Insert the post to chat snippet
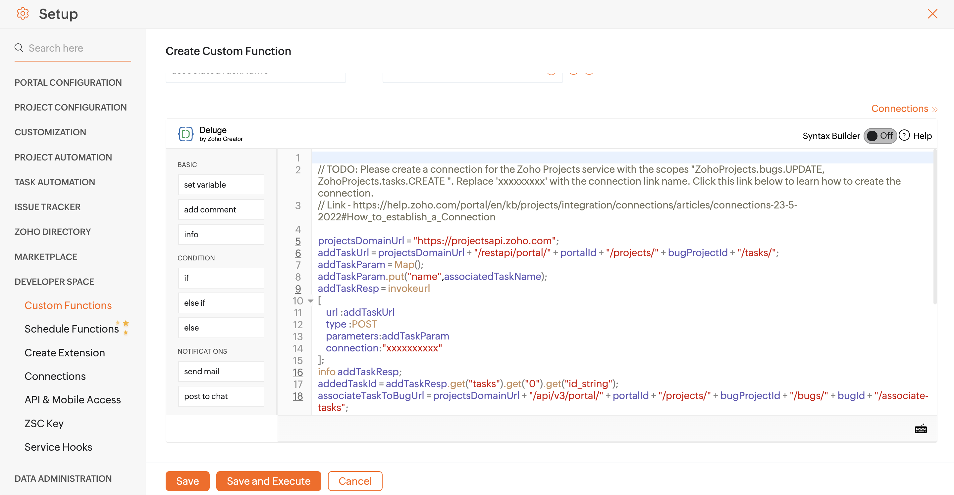The height and width of the screenshot is (495, 954). coord(221,396)
